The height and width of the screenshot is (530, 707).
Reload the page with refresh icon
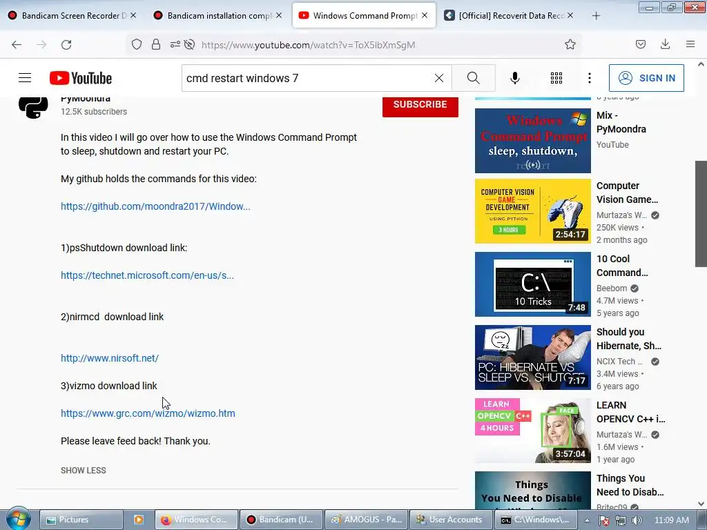pyautogui.click(x=66, y=45)
